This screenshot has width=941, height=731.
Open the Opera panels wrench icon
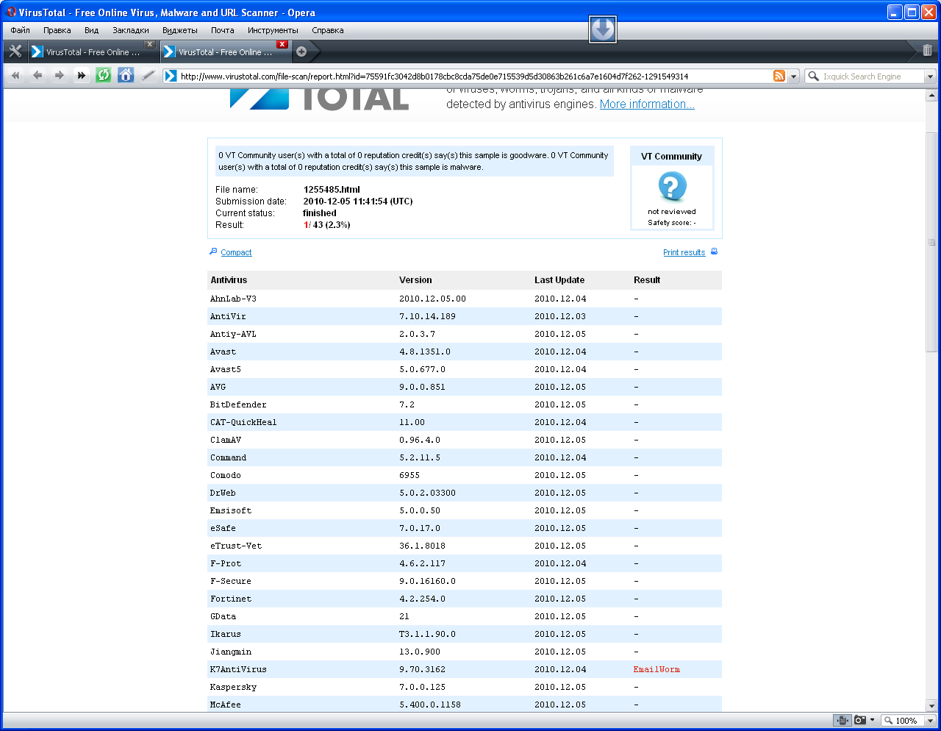pos(15,51)
